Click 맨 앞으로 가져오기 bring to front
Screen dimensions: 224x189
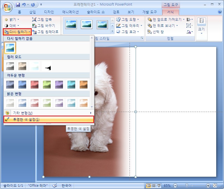pyautogui.click(x=166, y=20)
